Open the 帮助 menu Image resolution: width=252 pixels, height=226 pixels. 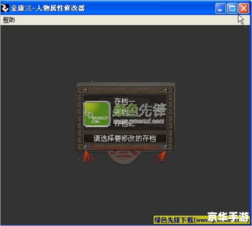[x=8, y=20]
